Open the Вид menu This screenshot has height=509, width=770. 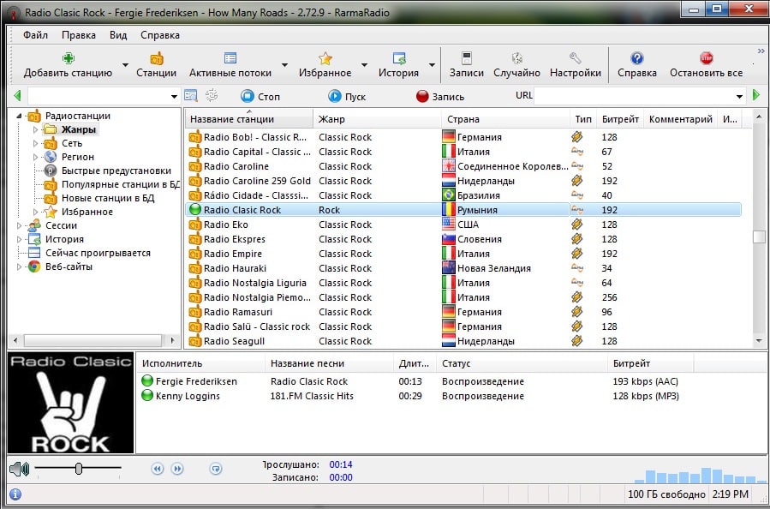point(118,35)
